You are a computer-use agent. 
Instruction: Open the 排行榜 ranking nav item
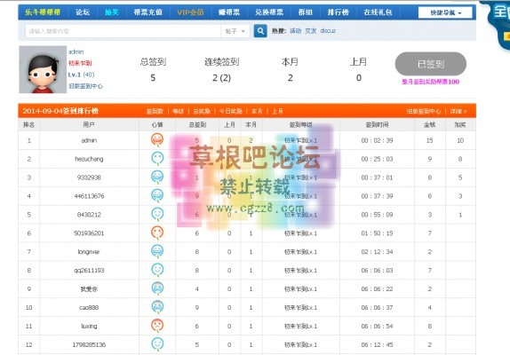pos(339,12)
